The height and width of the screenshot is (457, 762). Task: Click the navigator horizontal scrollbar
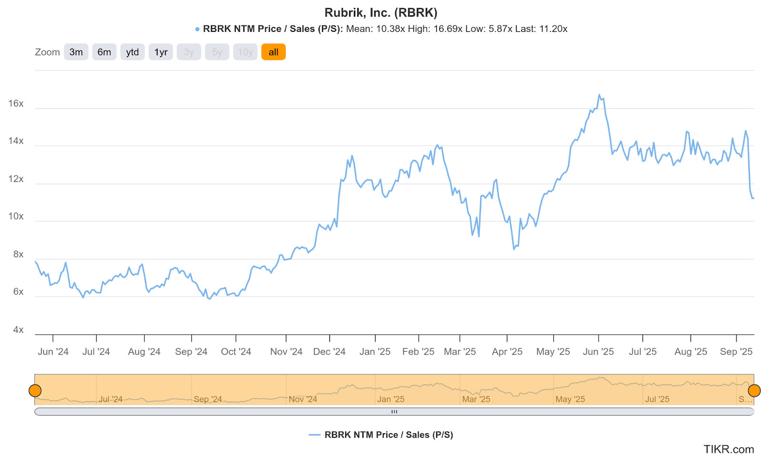[394, 411]
